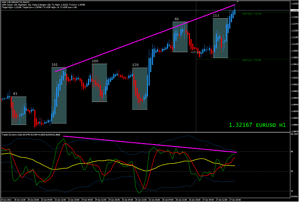Select the '1.32167 EURUSD H1' green label

pos(257,125)
